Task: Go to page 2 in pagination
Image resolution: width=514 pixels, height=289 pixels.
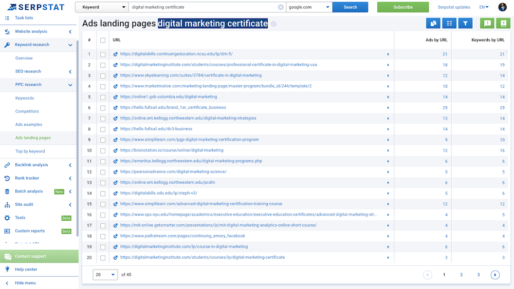Action: pyautogui.click(x=461, y=275)
